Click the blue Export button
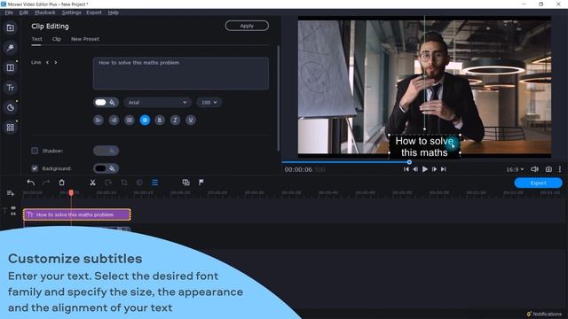The image size is (568, 319). coord(539,183)
